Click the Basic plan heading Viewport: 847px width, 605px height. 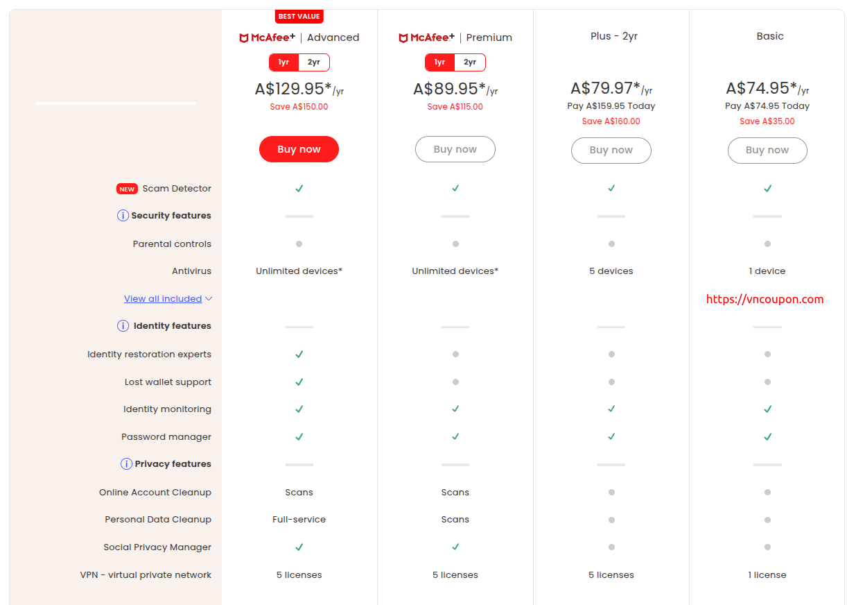coord(769,36)
